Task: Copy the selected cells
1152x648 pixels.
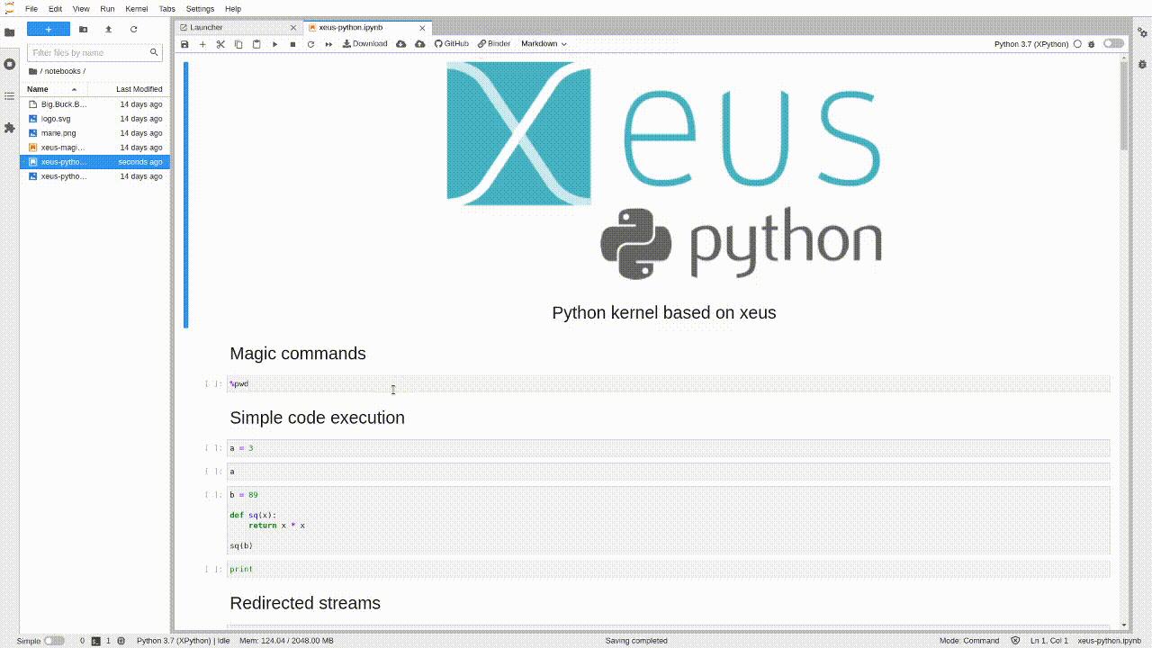Action: pyautogui.click(x=238, y=44)
